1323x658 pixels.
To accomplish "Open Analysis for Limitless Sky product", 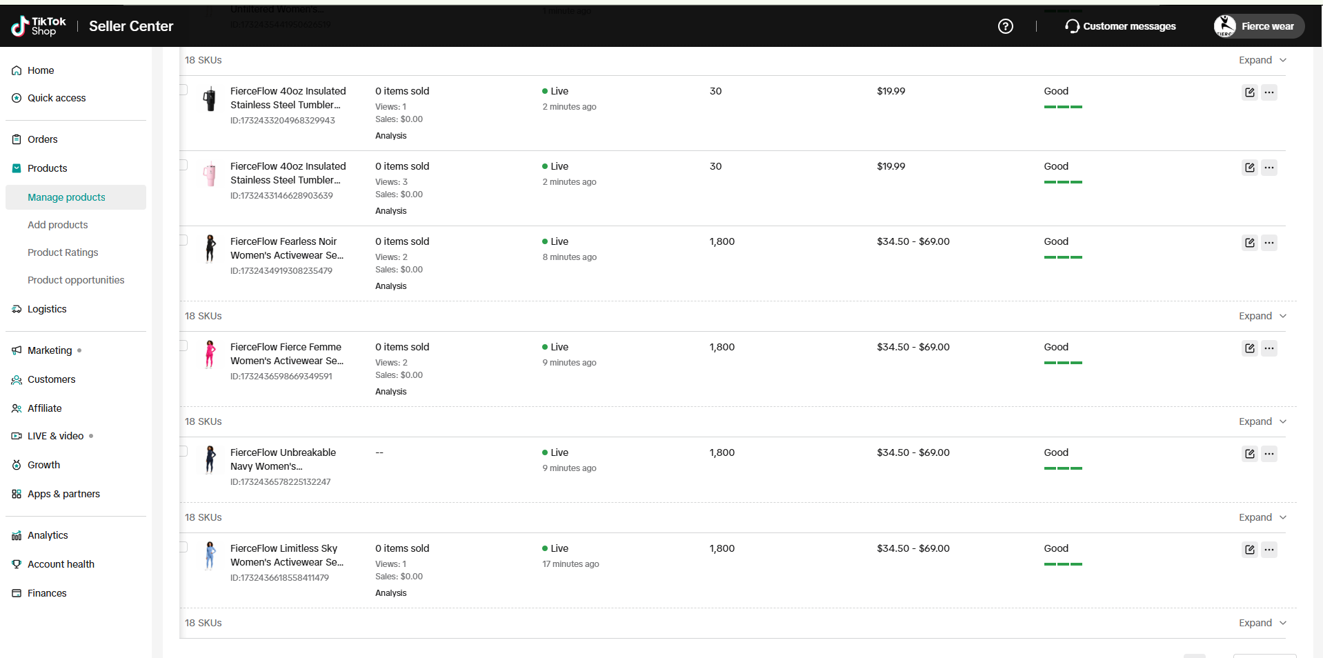I will pos(391,593).
